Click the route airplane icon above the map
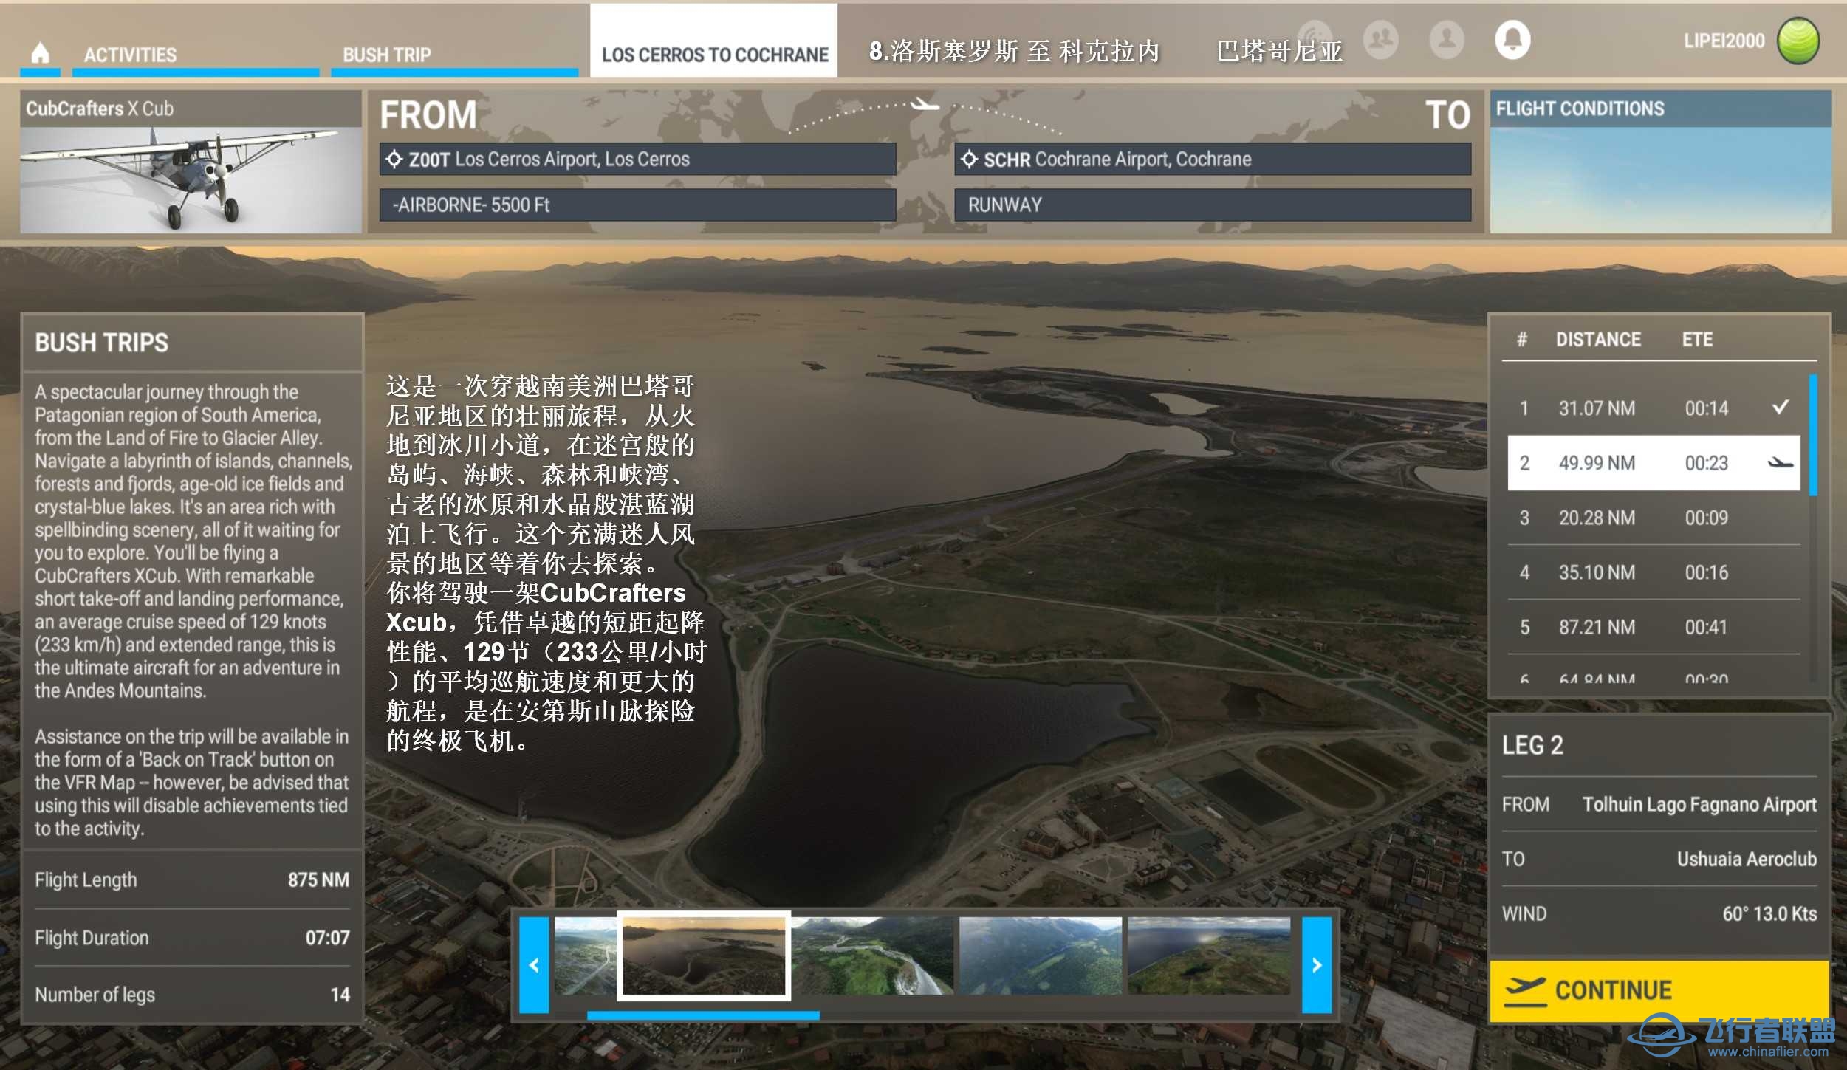1847x1070 pixels. (x=924, y=104)
